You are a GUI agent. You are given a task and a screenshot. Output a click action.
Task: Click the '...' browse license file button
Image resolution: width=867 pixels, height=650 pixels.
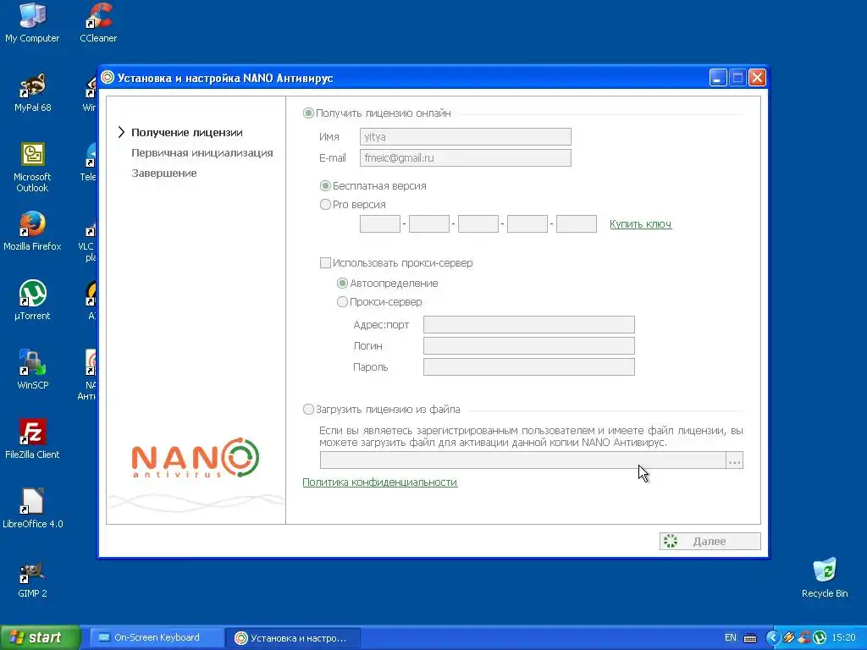[734, 460]
